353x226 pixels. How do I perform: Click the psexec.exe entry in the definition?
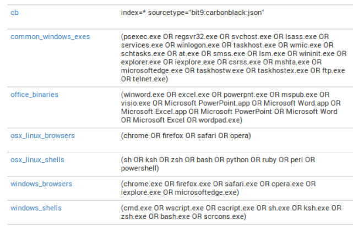[140, 37]
